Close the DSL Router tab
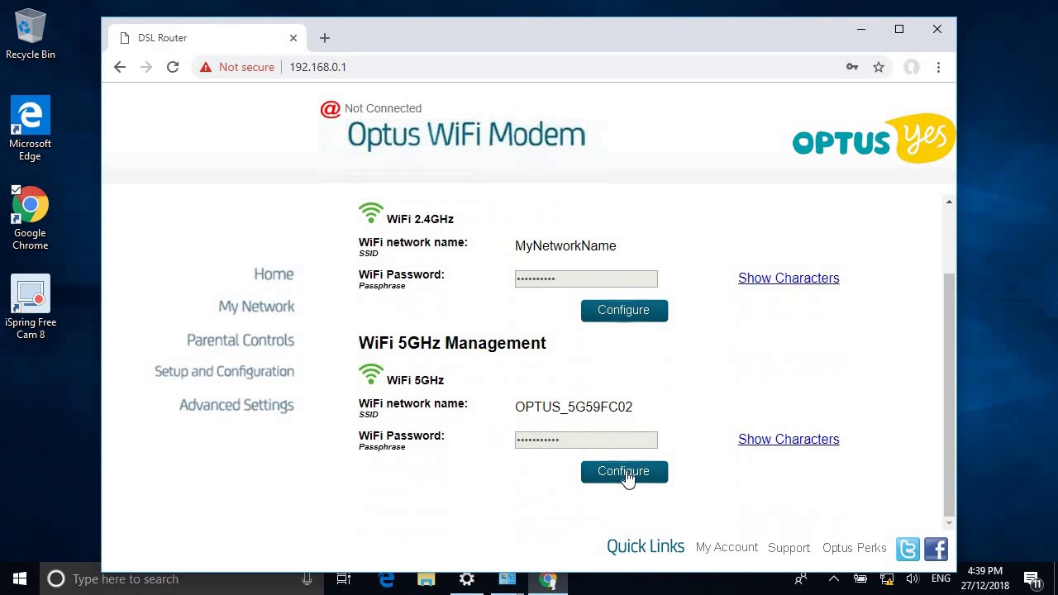This screenshot has width=1058, height=595. tap(293, 38)
